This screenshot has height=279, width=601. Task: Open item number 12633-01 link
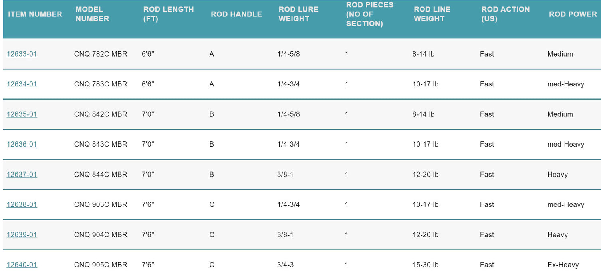point(22,54)
